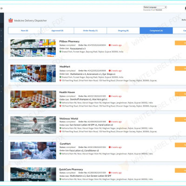The image size is (186, 186).
Task: Open the Wellness World pharmacist thumbnail
Action: coord(33,125)
